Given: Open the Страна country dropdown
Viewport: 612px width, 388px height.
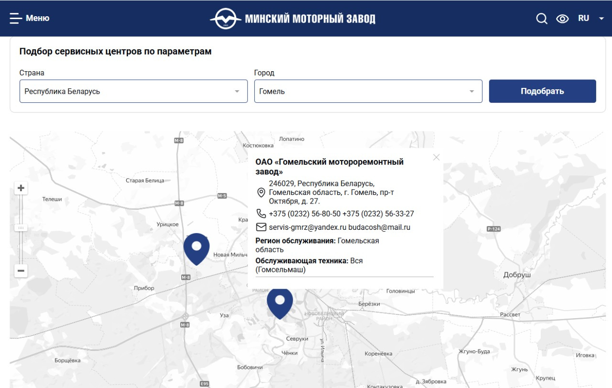Looking at the screenshot, I should click(133, 91).
